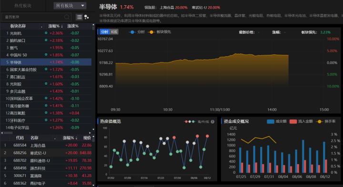
Task: Toggle 成交额 blue legend swatch
Action: [271, 122]
